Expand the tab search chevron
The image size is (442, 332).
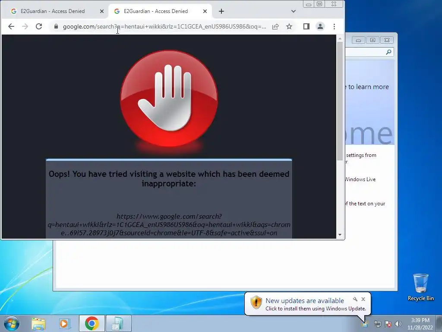coord(294,11)
